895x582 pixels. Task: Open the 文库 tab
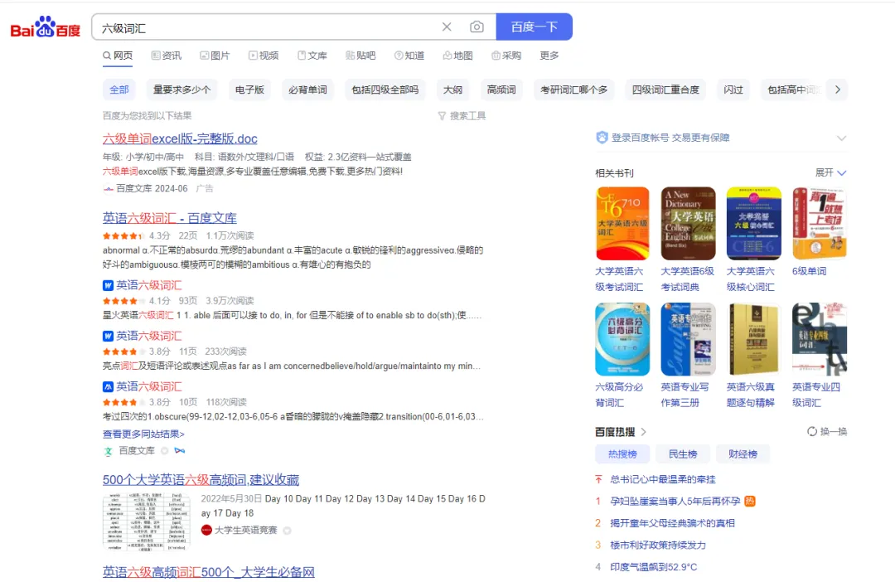(x=312, y=56)
